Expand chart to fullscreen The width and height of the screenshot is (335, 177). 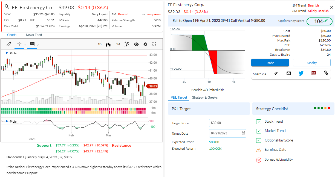154,44
